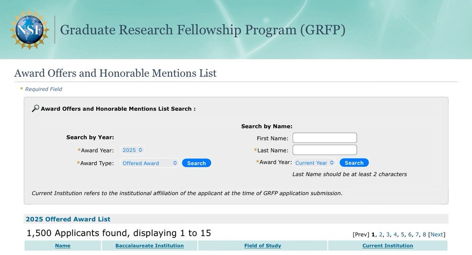This screenshot has height=255, width=472.
Task: Click the NSF logo icon
Action: [x=29, y=30]
